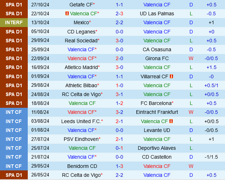Click Athletic Bilbao team name
This screenshot has width=225, height=180.
coord(81,85)
